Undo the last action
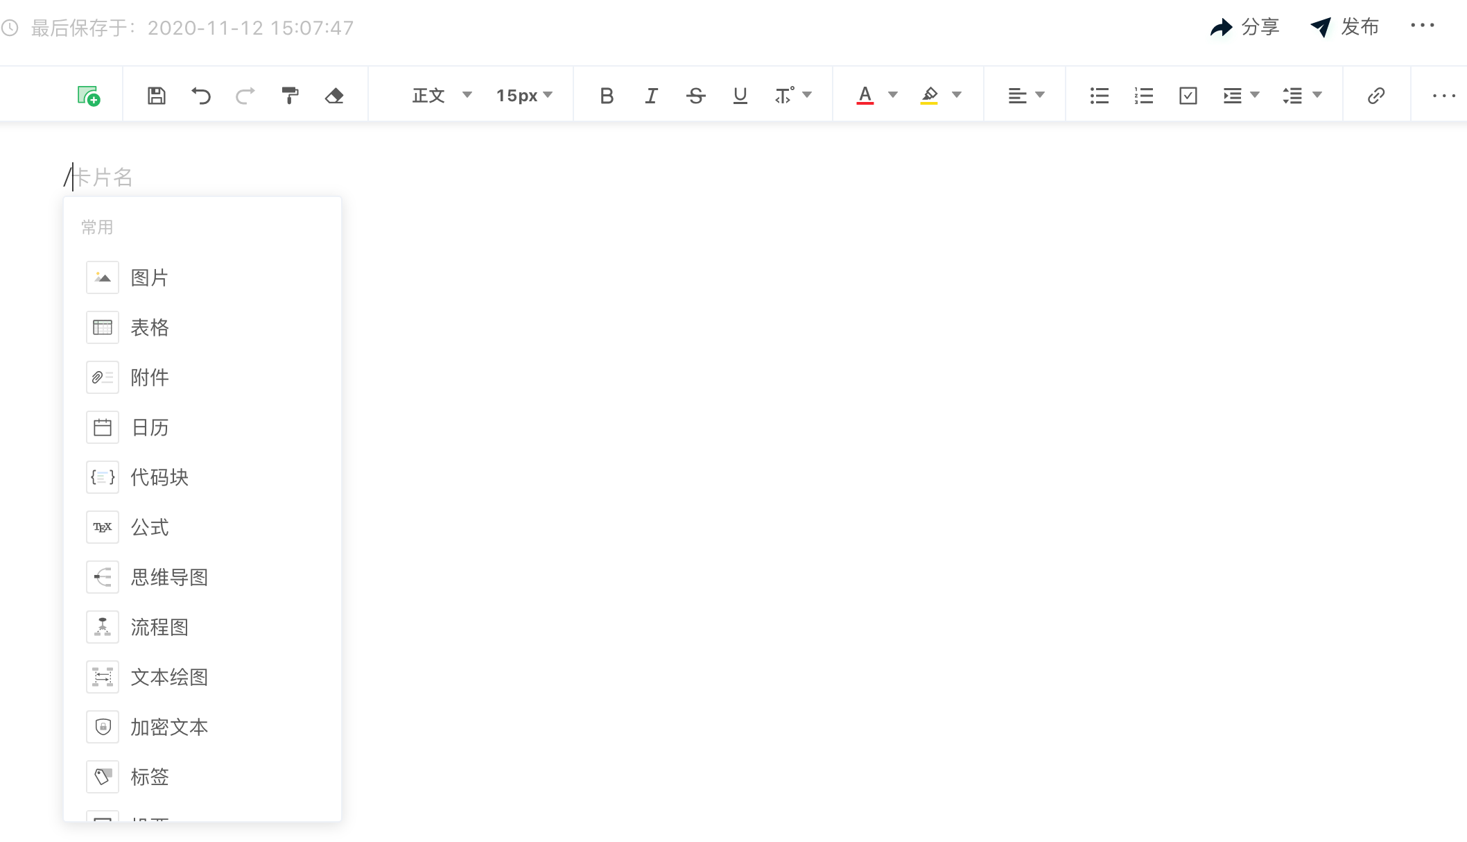This screenshot has width=1467, height=842. 201,96
